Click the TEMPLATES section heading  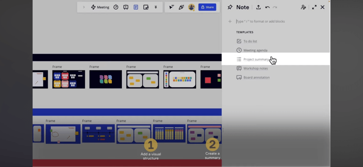coord(245,32)
